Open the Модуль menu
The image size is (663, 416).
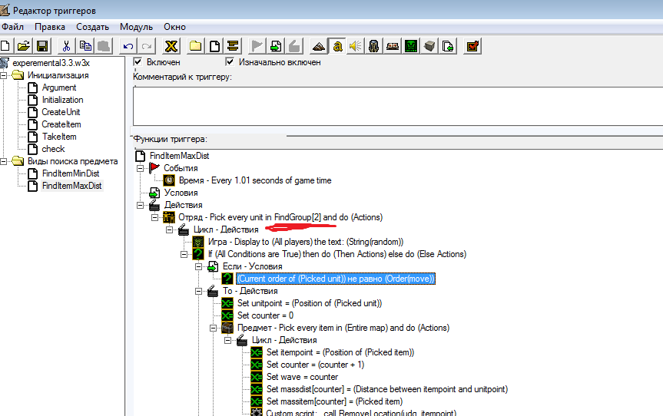tap(136, 27)
